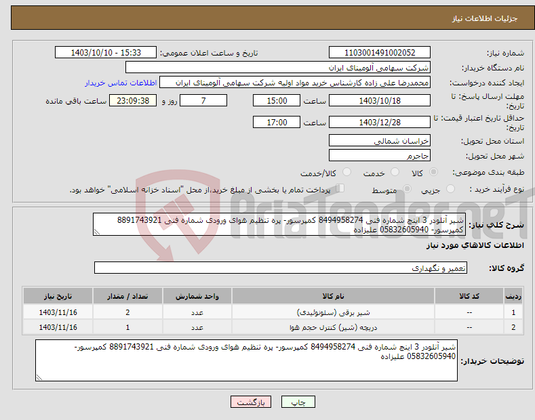This screenshot has width=535, height=420.
Task: Click the ردیف column header
Action: tap(513, 296)
